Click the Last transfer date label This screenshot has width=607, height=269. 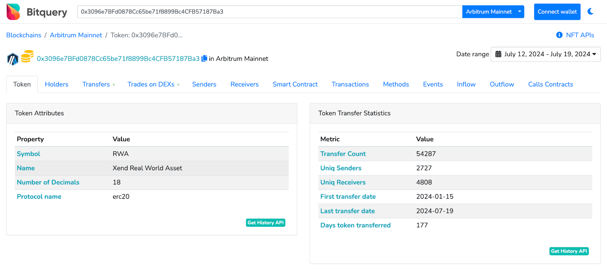[x=348, y=211]
